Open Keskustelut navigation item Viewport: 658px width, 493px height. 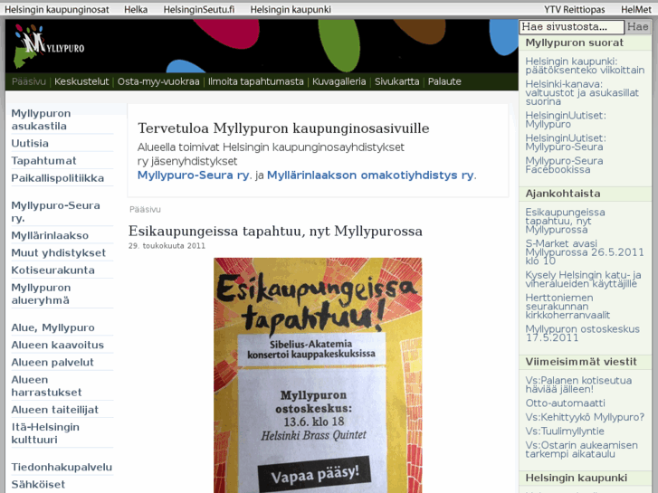tap(81, 81)
